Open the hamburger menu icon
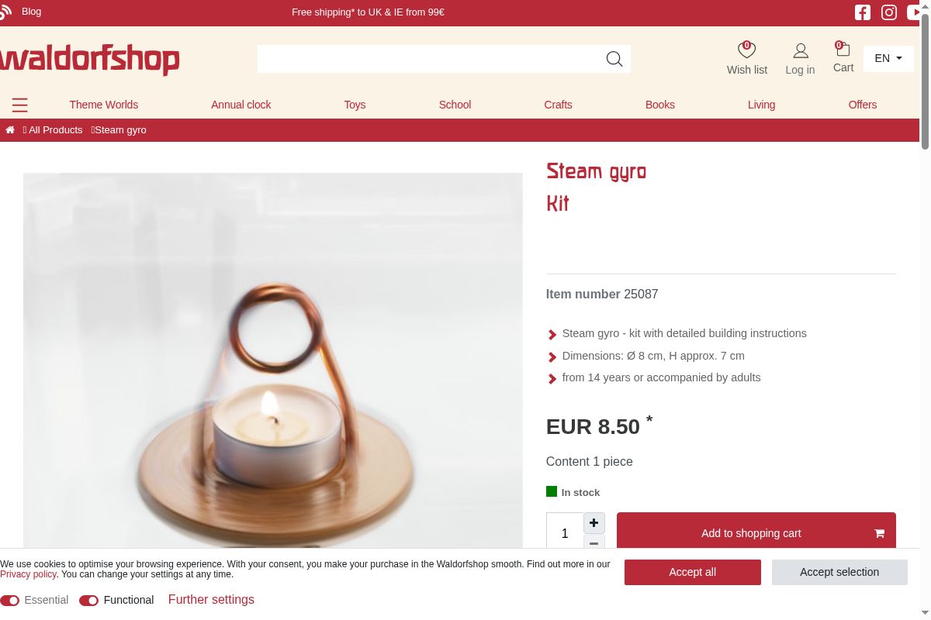 (x=20, y=105)
